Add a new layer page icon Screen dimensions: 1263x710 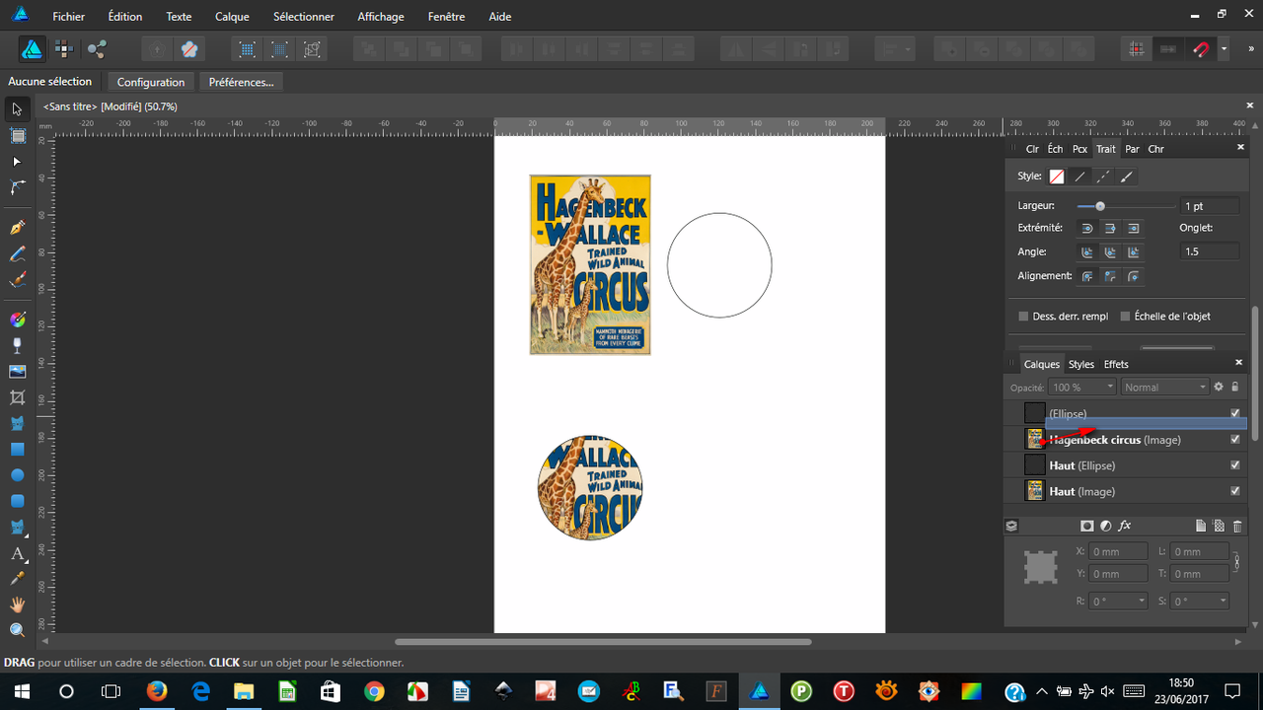1201,527
